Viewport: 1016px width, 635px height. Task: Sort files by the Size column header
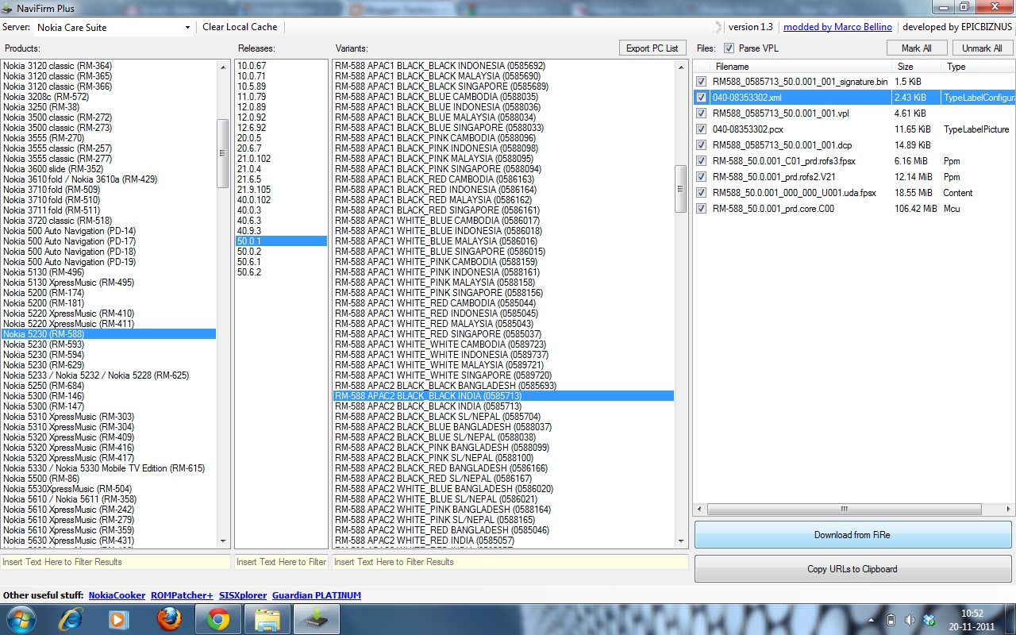coord(916,67)
